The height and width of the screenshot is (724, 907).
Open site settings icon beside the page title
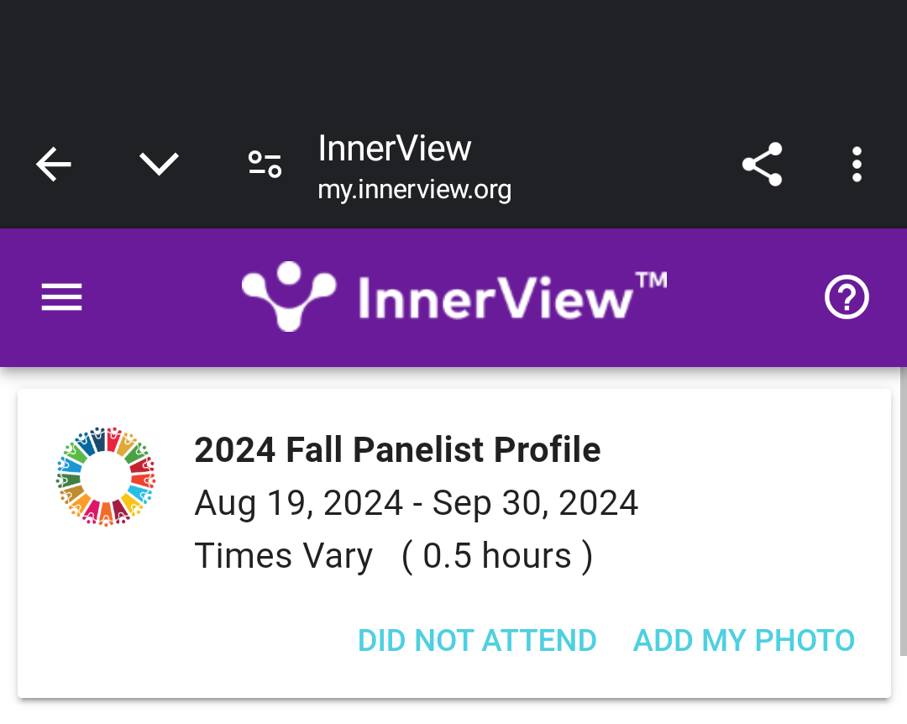click(265, 165)
